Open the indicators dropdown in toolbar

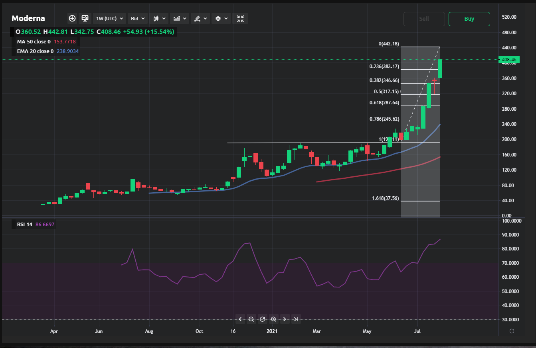click(180, 18)
